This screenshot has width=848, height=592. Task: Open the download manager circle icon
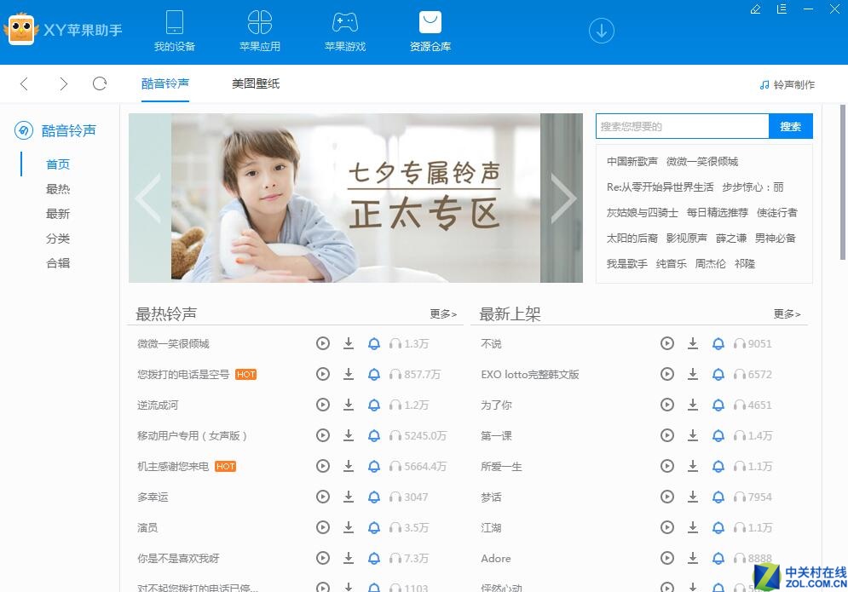coord(602,31)
